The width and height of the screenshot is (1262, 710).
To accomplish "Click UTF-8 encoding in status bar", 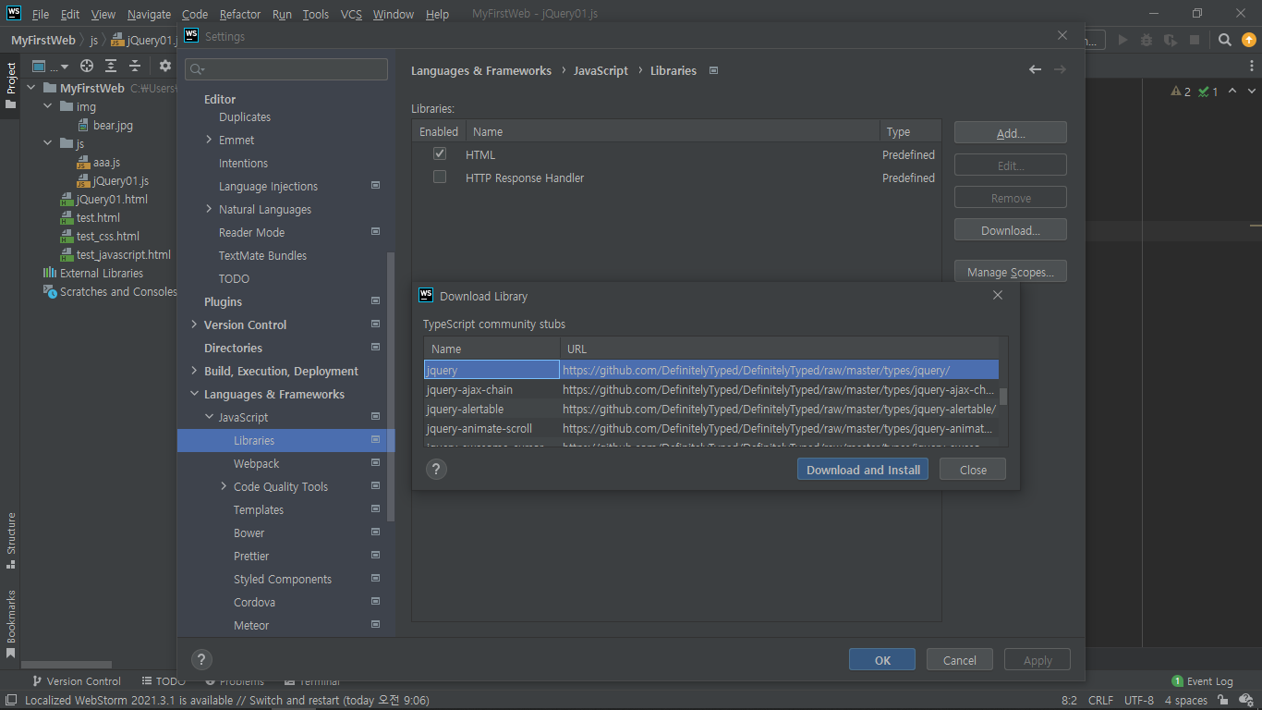I will pyautogui.click(x=1138, y=701).
